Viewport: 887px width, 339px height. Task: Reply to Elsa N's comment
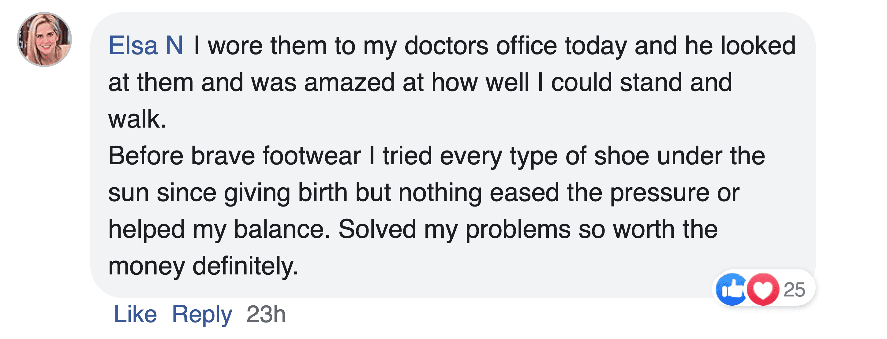[x=202, y=314]
